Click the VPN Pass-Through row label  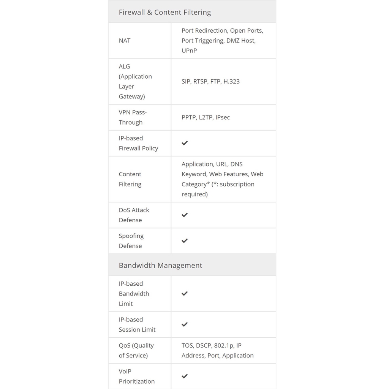133,117
